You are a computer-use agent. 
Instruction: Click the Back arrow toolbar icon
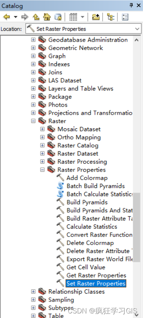7,17
